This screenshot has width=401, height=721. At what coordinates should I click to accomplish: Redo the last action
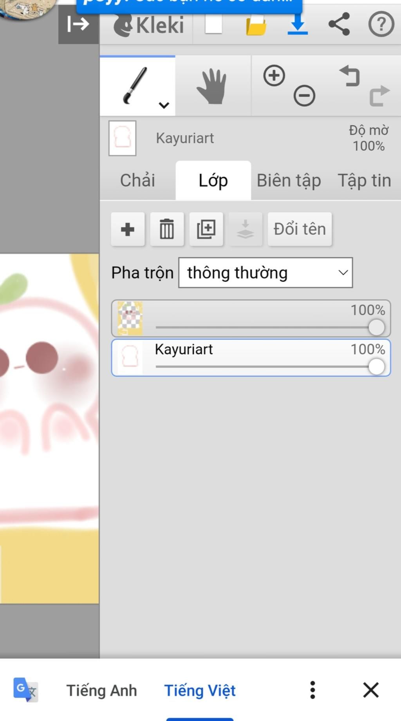pos(379,95)
